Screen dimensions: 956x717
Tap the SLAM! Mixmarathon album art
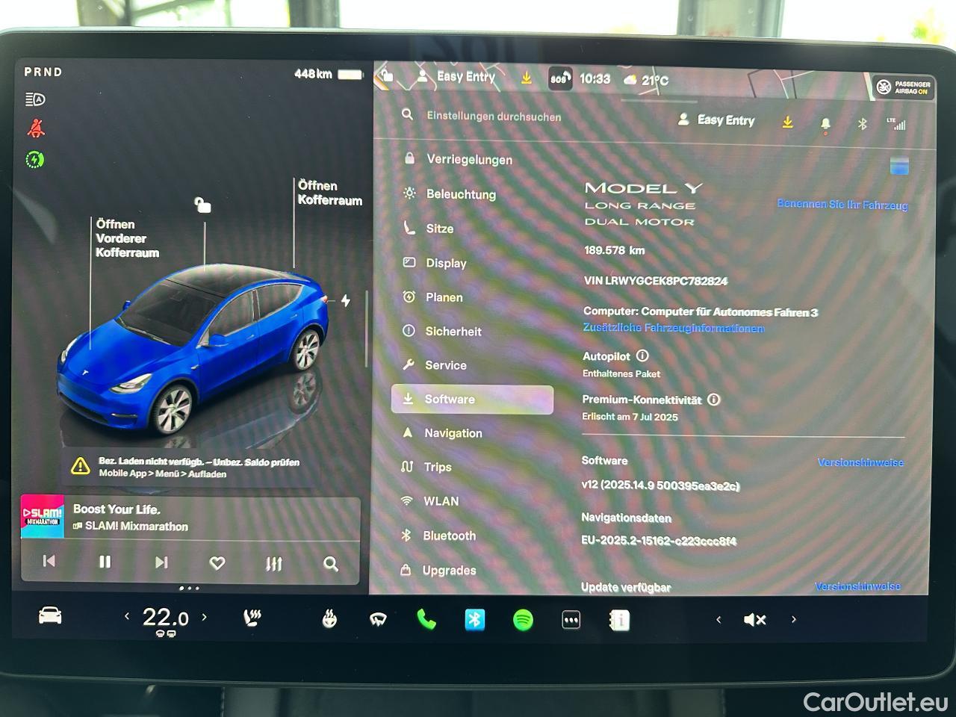[42, 516]
